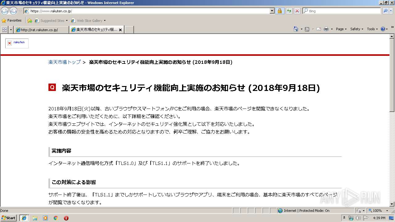Open the Help question mark menu
This screenshot has height=222, width=395.
pyautogui.click(x=384, y=29)
